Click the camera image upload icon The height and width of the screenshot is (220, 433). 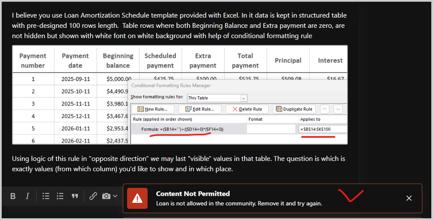(x=106, y=196)
